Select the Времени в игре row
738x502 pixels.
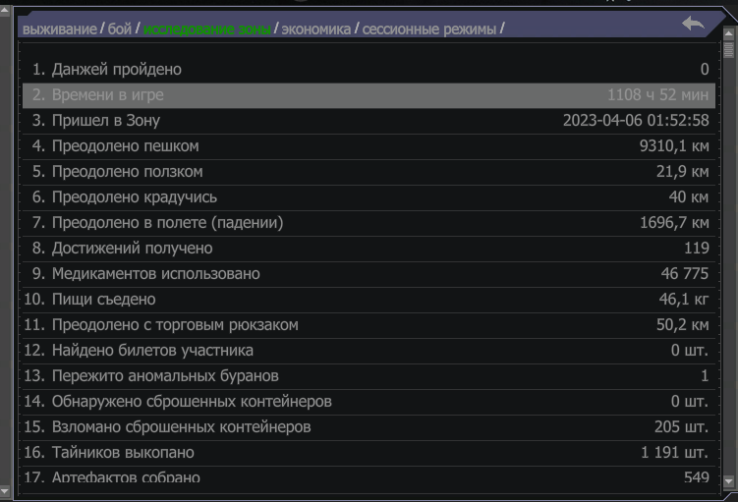[369, 95]
